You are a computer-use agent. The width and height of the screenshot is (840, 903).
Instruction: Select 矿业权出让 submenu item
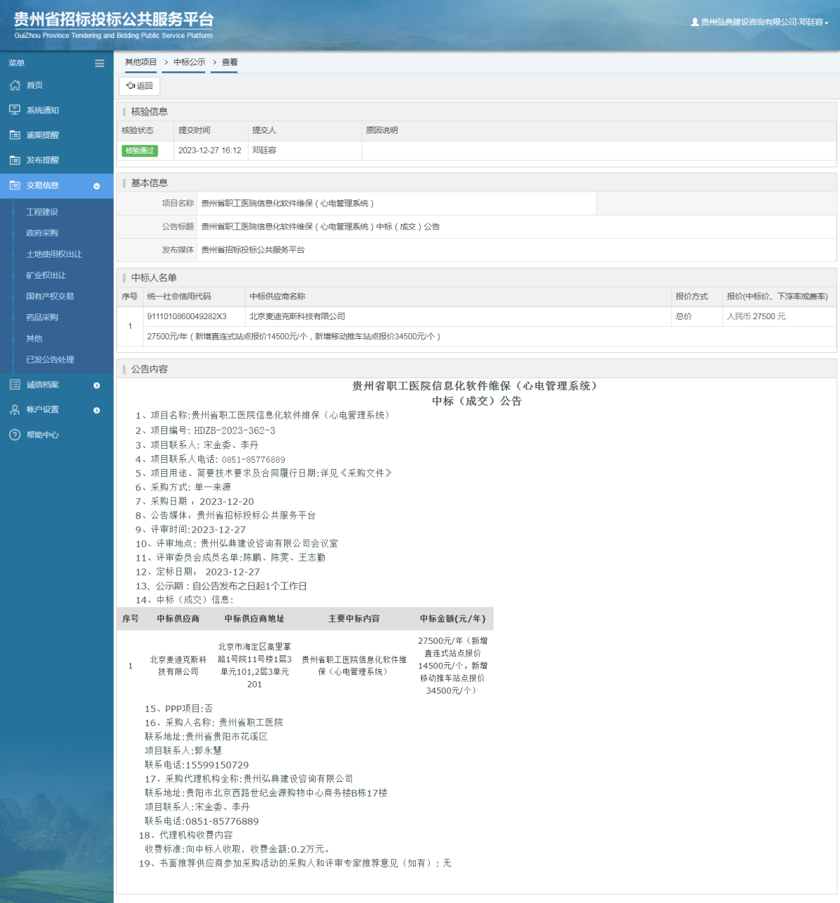click(46, 275)
